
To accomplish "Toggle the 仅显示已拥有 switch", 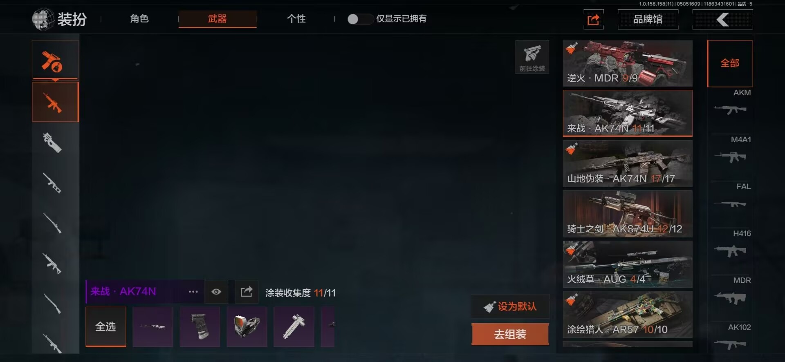I will tap(360, 19).
